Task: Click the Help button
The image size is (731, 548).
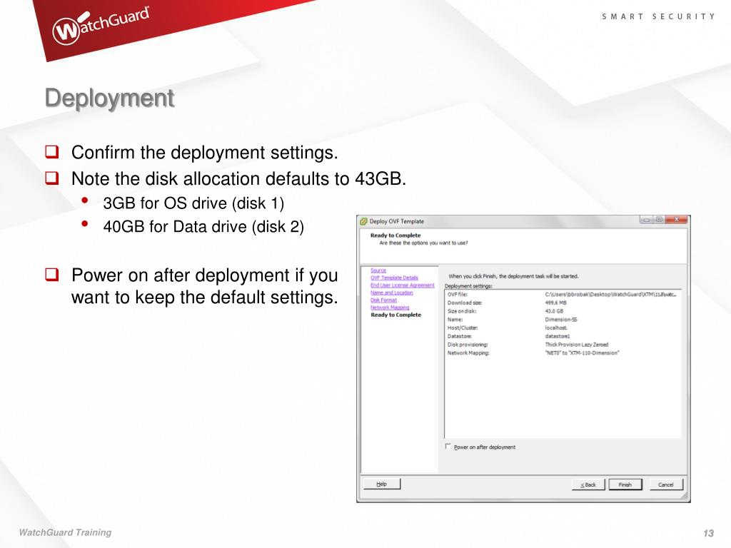Action: (x=382, y=484)
